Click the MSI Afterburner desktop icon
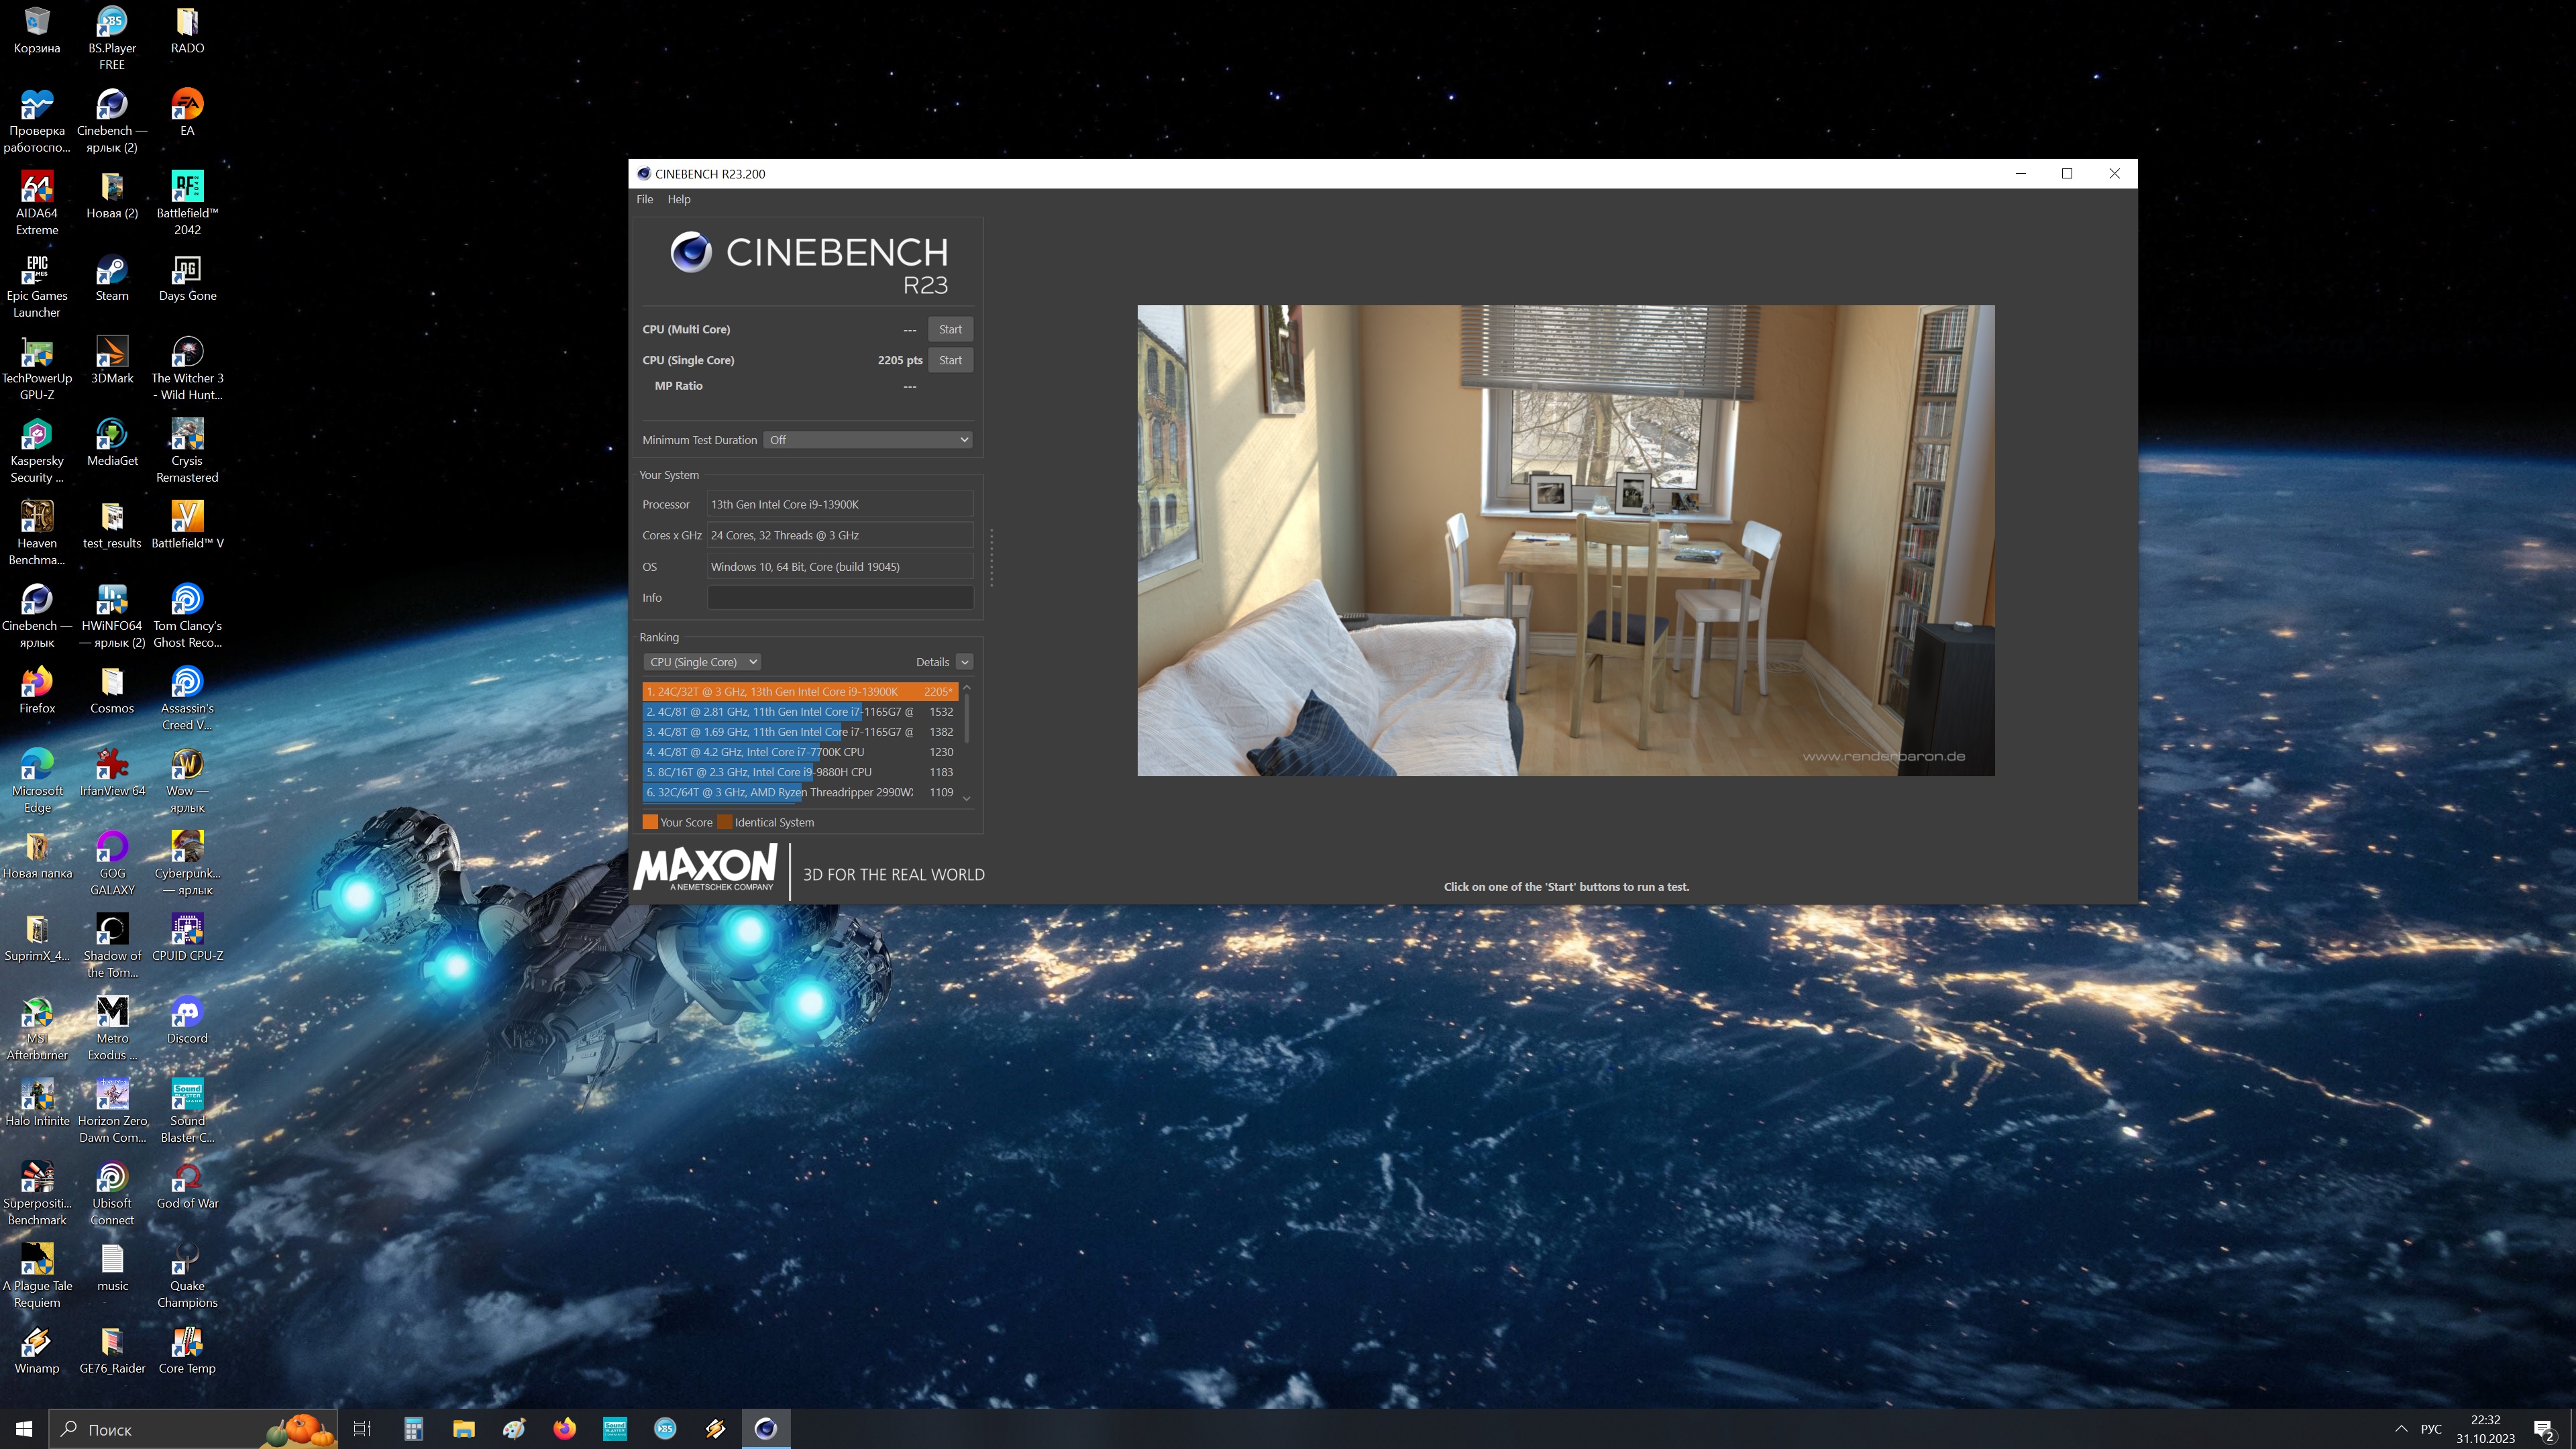 pos(37,1013)
